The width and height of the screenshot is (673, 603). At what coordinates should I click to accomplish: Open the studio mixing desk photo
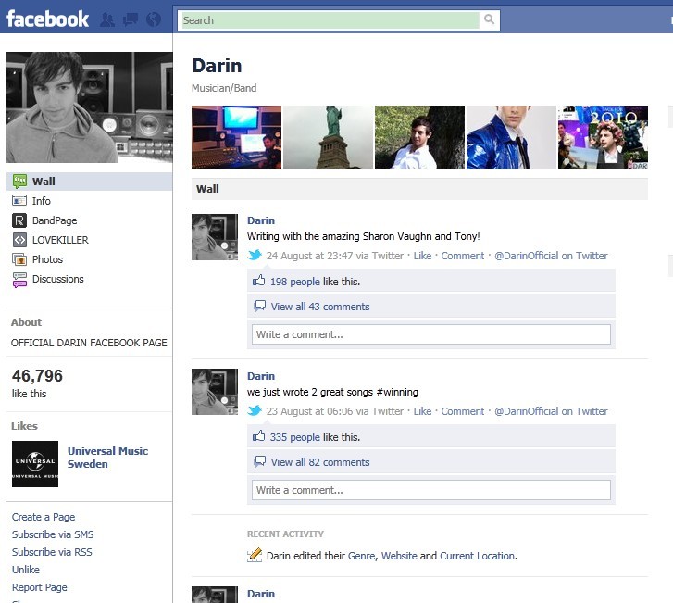(x=236, y=137)
